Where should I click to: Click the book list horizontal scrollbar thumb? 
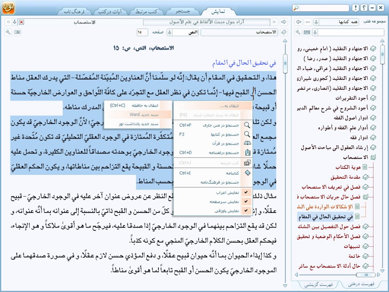[366, 275]
